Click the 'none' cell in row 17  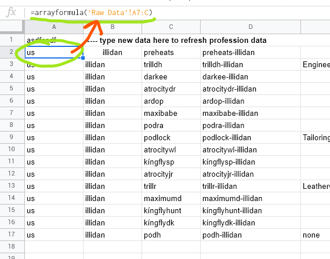point(316,235)
